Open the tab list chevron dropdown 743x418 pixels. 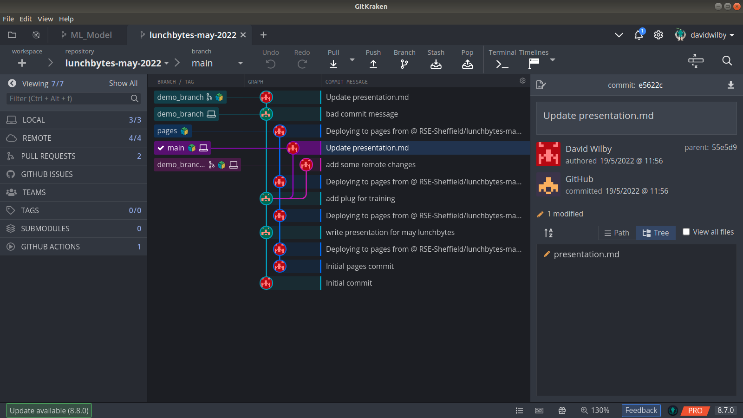[x=619, y=35]
